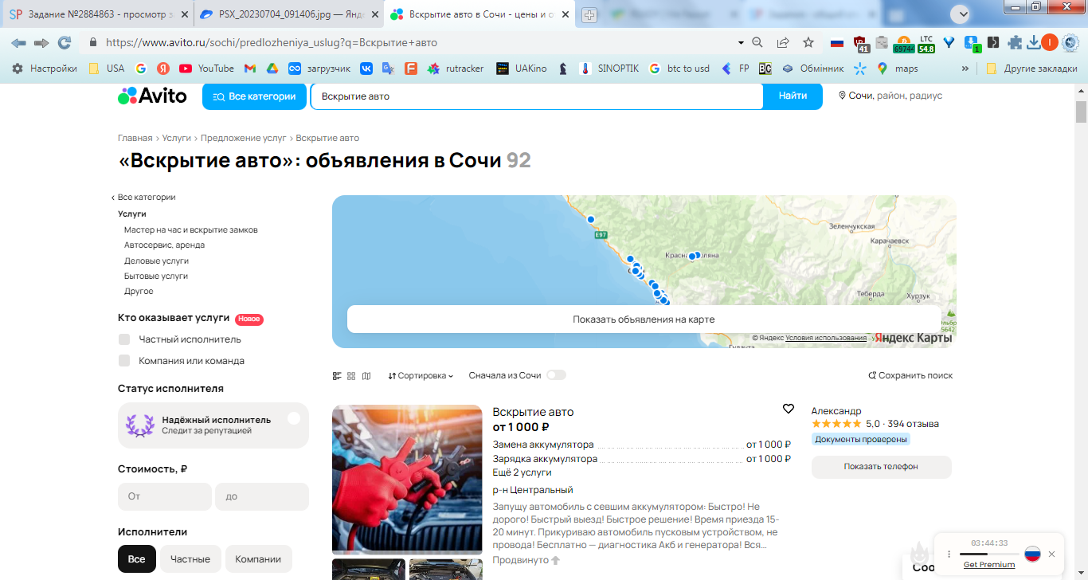Expand the address bar dropdown arrow
Image resolution: width=1088 pixels, height=580 pixels.
coord(741,42)
